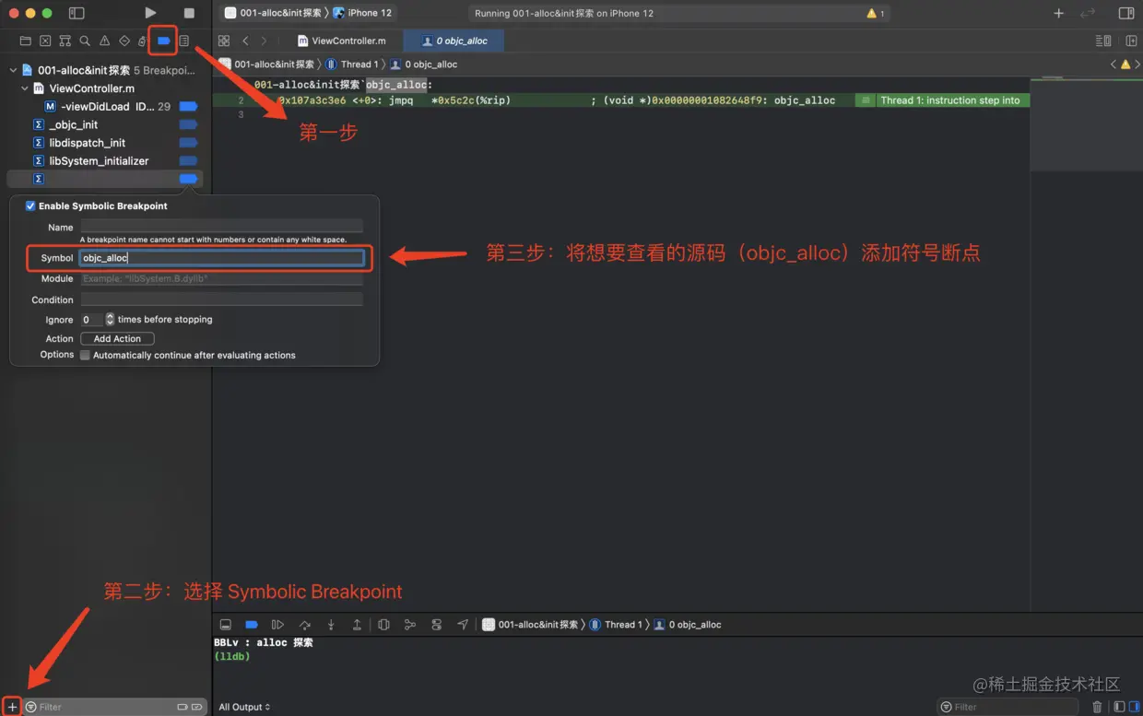Open the Project navigator folder icon
The width and height of the screenshot is (1143, 716).
click(25, 41)
